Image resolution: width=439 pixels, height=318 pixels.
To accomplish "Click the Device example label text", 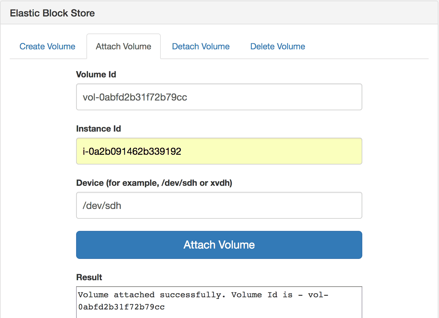I will (154, 183).
